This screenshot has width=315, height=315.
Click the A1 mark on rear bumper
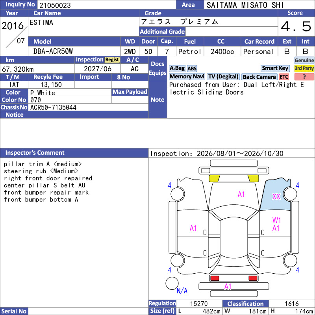coord(228,286)
